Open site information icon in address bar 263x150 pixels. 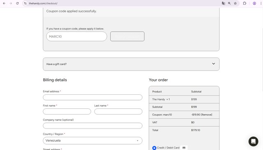tap(25, 3)
